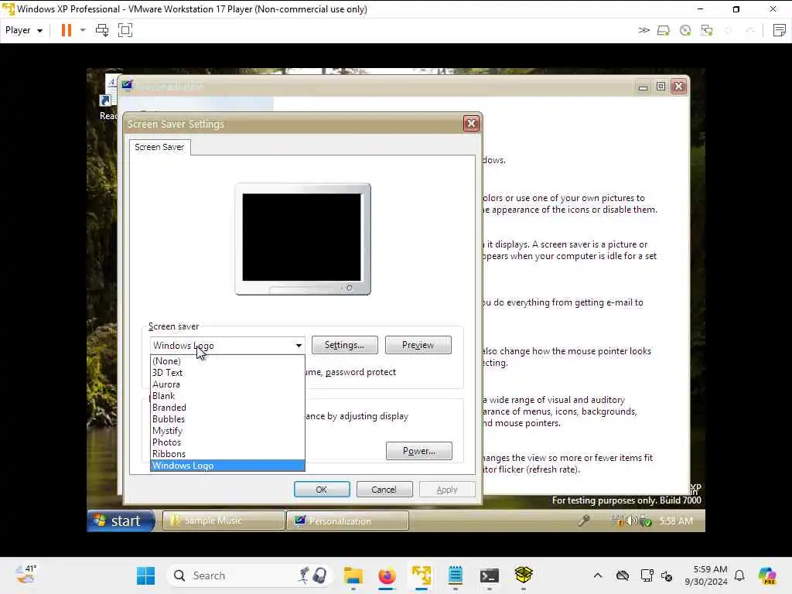Viewport: 792px width, 594px height.
Task: Click the VMware double-chevron devices expander
Action: [x=643, y=30]
